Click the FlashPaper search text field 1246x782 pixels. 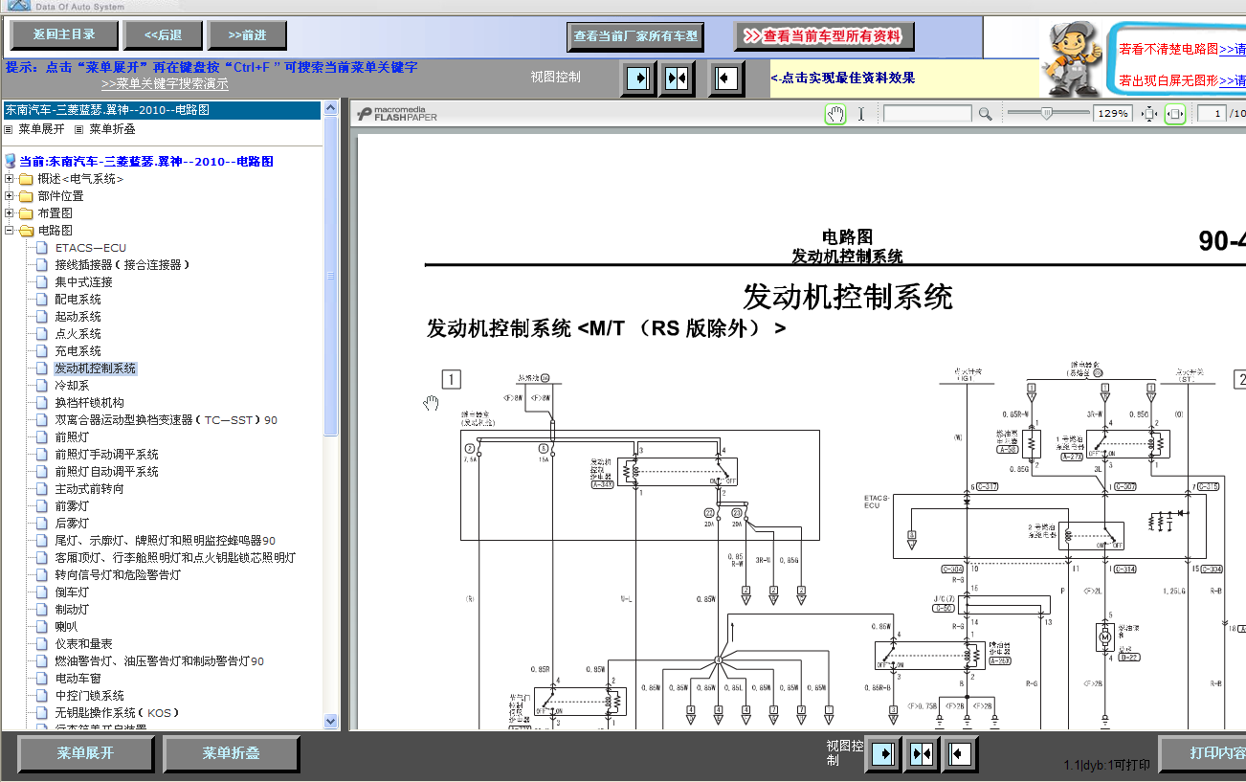(927, 114)
